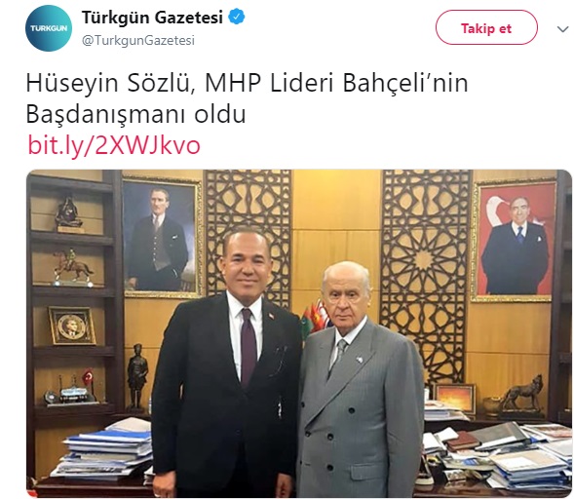
Task: Follow the account with Takip et button
Action: [x=486, y=28]
